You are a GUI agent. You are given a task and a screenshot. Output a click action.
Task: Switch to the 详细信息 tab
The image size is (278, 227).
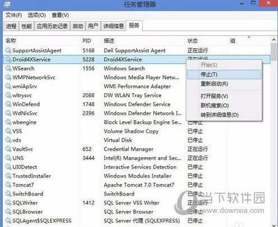point(113,26)
